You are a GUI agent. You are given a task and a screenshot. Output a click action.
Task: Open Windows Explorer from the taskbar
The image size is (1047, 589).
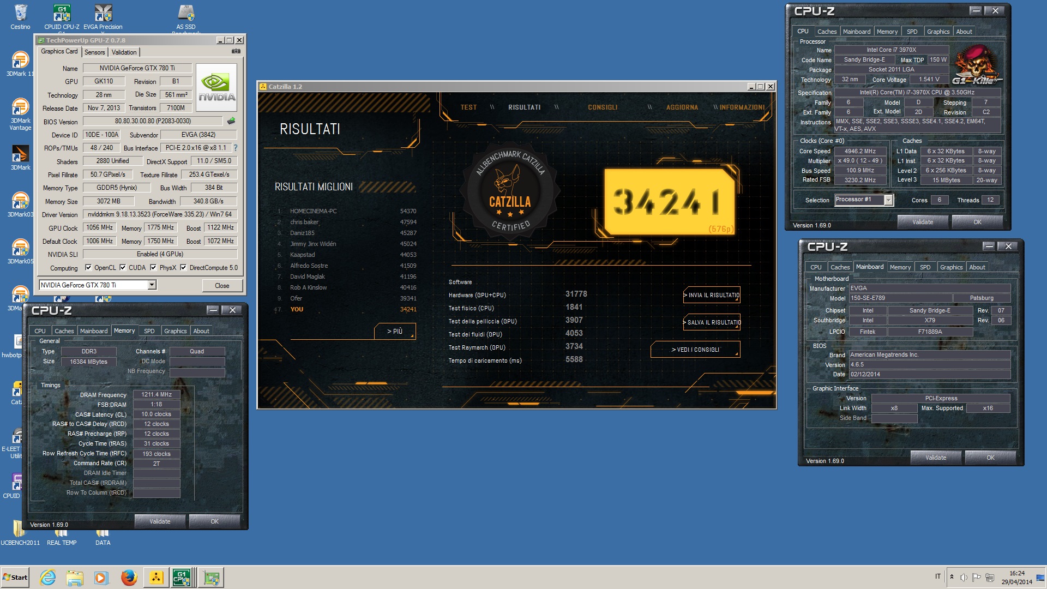click(75, 578)
